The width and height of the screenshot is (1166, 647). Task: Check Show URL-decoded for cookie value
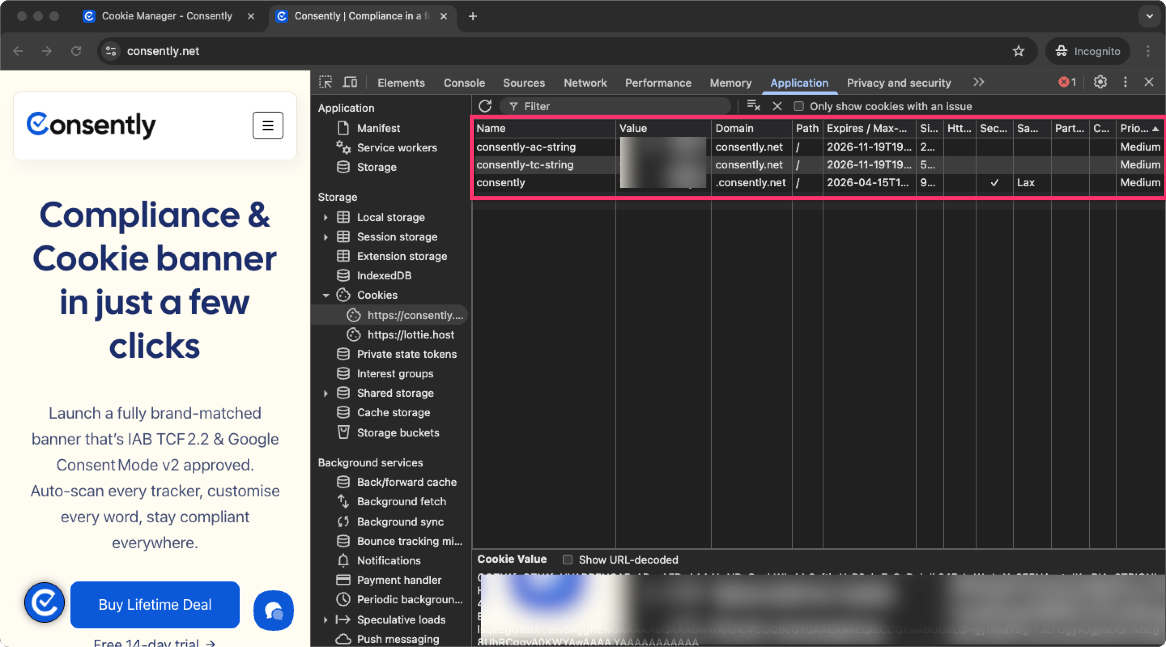(567, 560)
